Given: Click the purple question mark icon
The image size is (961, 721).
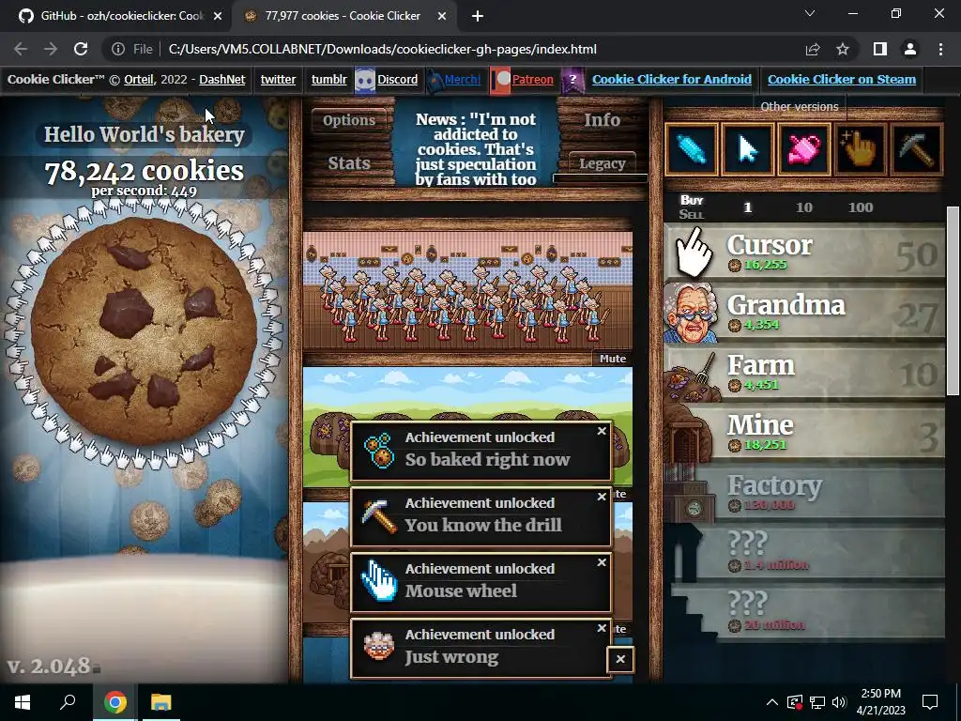Looking at the screenshot, I should [572, 80].
